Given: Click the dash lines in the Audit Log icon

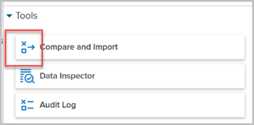Looking at the screenshot, I should coord(30,105).
